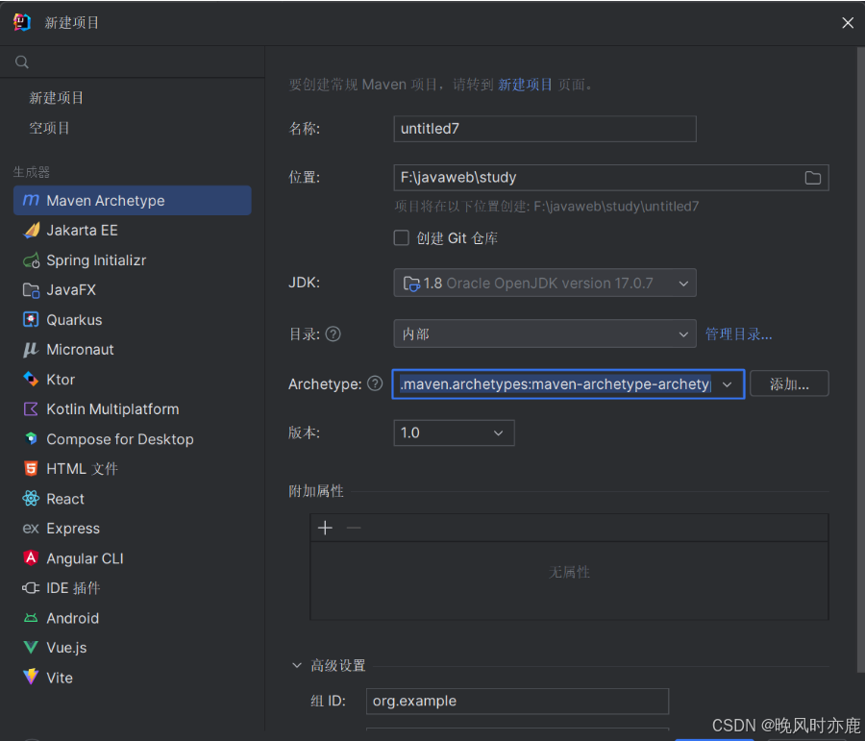Viewport: 865px width, 741px height.
Task: Click the Archetype text input field
Action: (x=555, y=384)
